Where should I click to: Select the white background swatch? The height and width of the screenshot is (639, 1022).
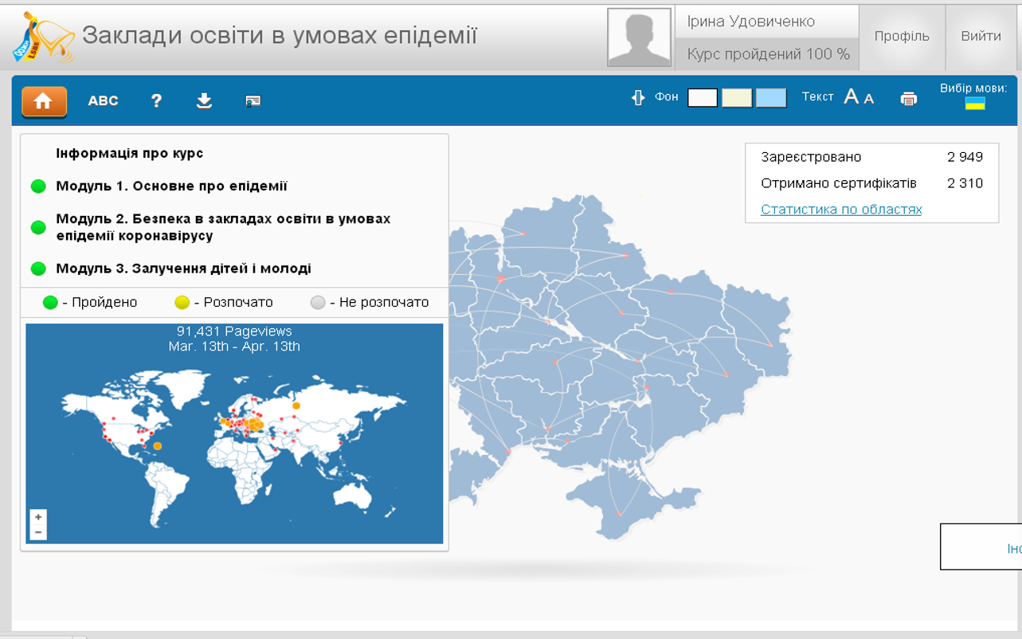703,97
